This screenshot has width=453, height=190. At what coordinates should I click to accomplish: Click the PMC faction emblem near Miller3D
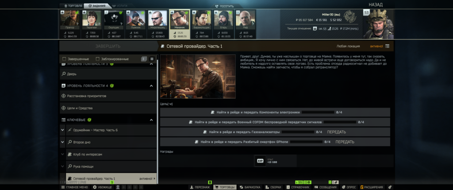click(x=349, y=17)
